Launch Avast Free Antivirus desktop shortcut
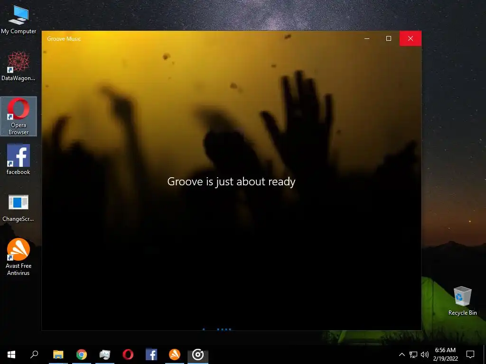 coord(19,257)
